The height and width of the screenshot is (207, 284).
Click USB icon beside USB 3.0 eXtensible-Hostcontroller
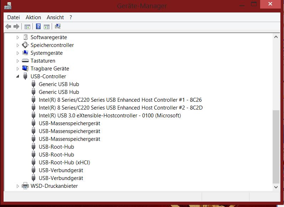coord(33,115)
